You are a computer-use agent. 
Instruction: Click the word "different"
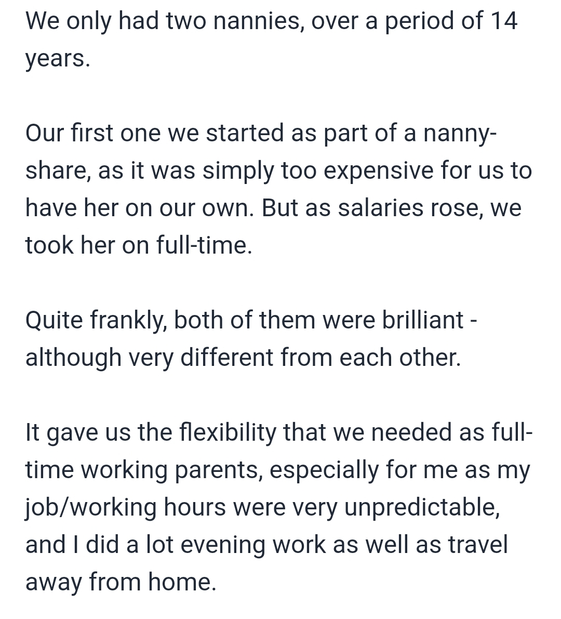[227, 357]
